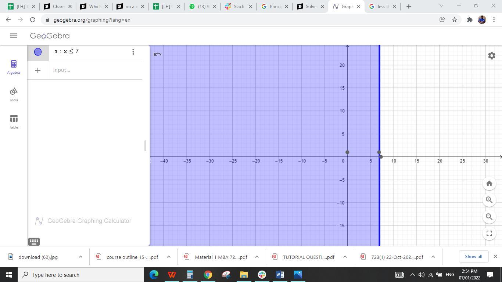Click the GeoGebra logo
The height and width of the screenshot is (282, 502).
click(50, 36)
